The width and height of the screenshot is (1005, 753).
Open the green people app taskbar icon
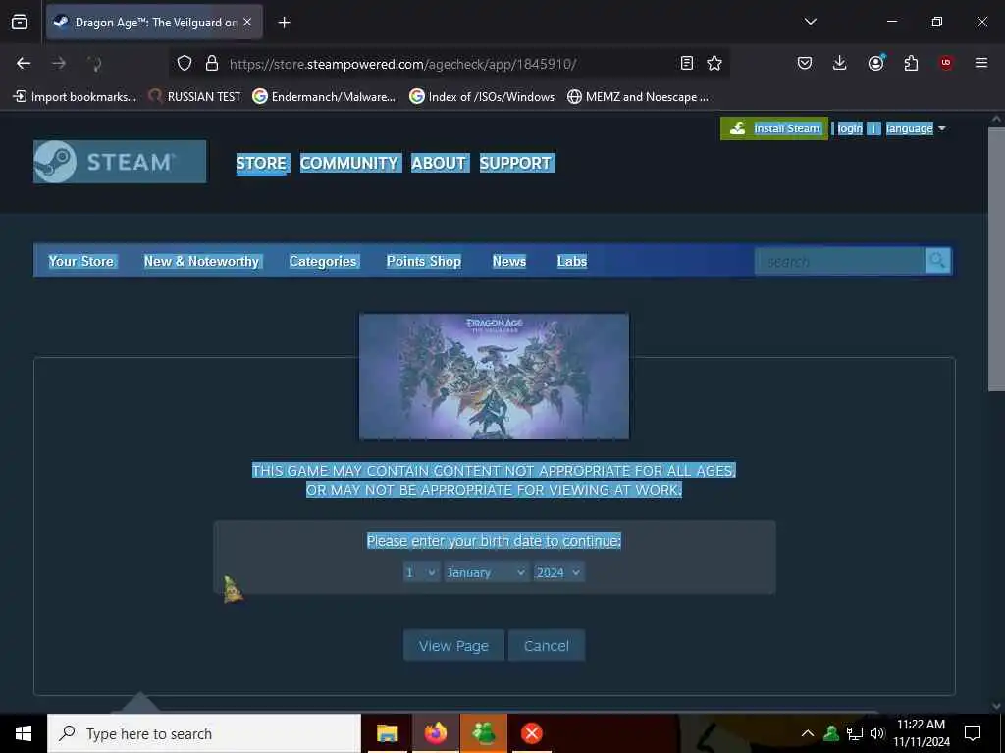(x=483, y=733)
